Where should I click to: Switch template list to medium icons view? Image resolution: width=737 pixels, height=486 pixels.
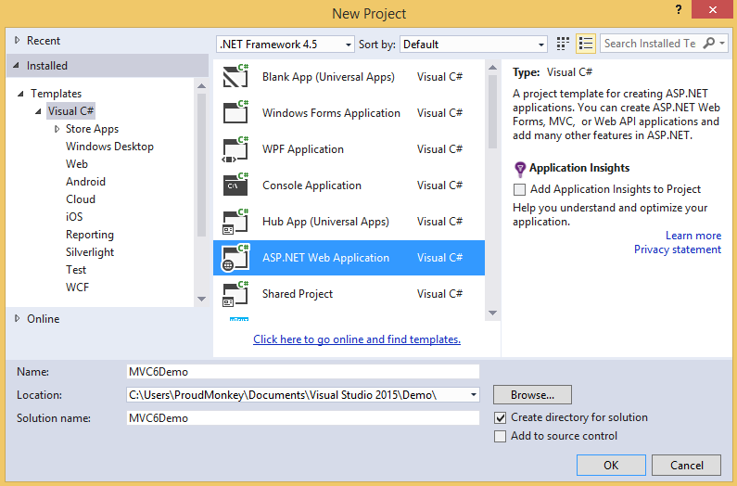tap(563, 44)
